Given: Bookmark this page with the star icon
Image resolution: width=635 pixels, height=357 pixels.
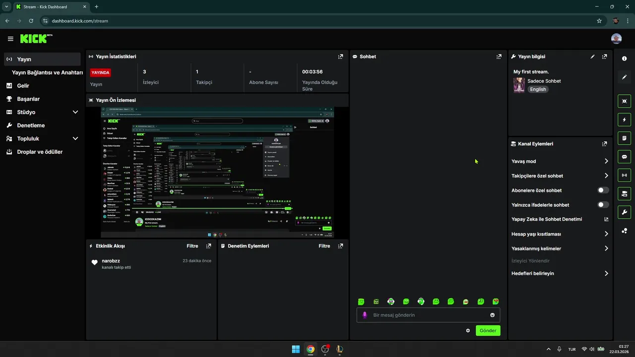Looking at the screenshot, I should point(599,21).
